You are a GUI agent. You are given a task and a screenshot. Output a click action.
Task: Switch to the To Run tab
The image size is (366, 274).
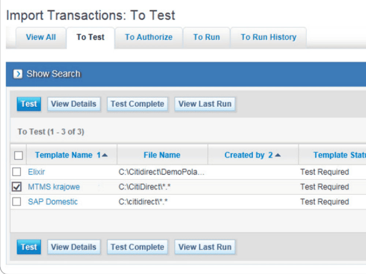207,37
